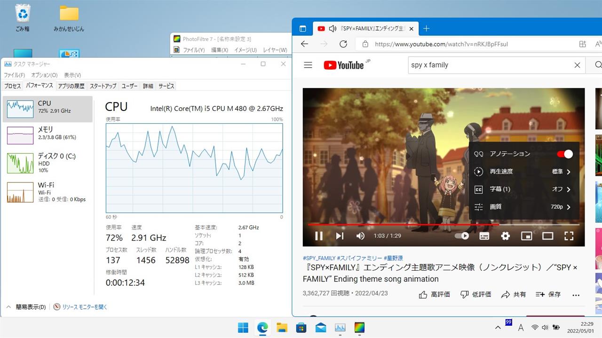Image resolution: width=602 pixels, height=338 pixels.
Task: Open ファイル(Y) menu in PhotoFiltre
Action: tap(194, 50)
